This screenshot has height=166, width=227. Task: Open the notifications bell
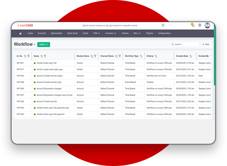point(193,25)
